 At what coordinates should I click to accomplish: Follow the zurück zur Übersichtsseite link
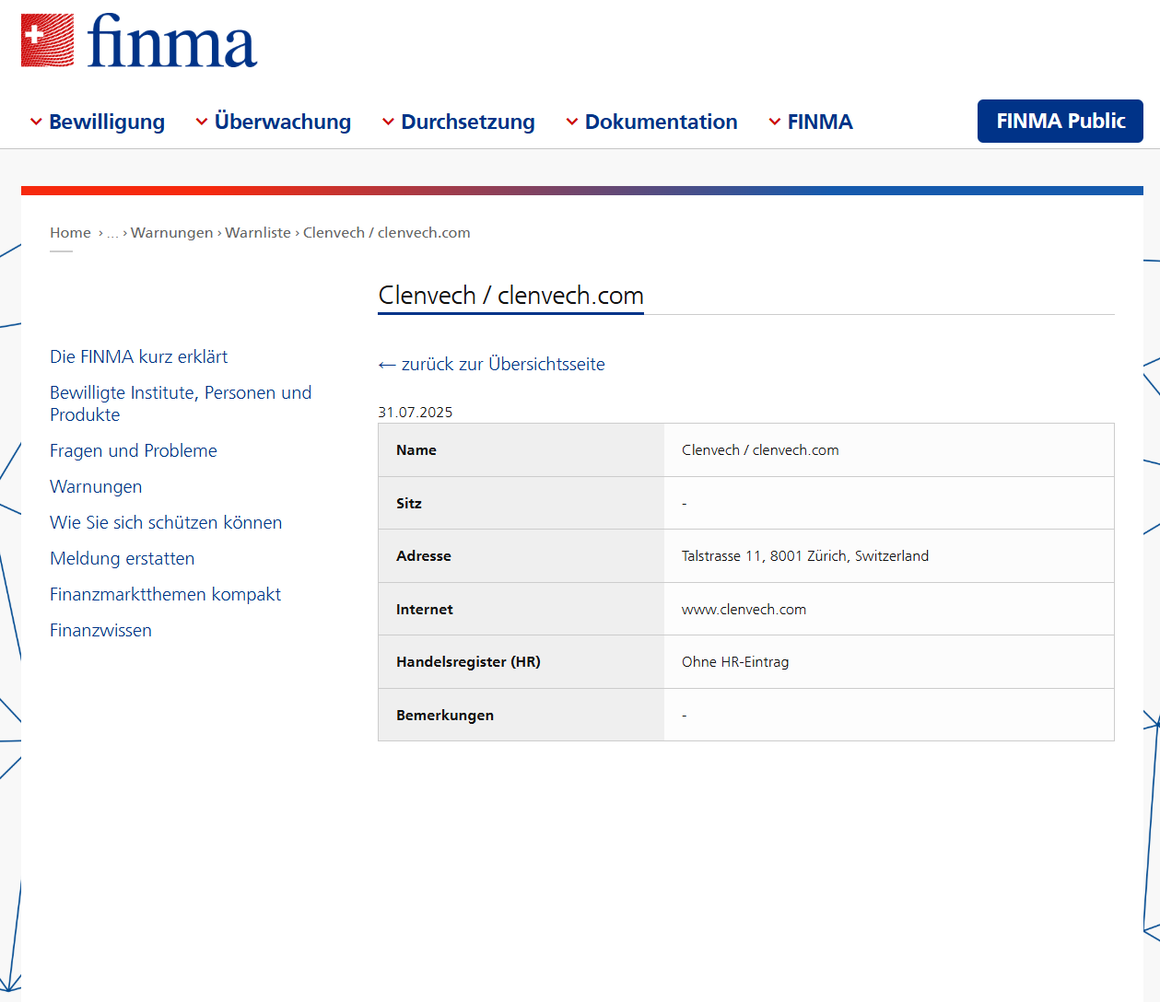503,365
